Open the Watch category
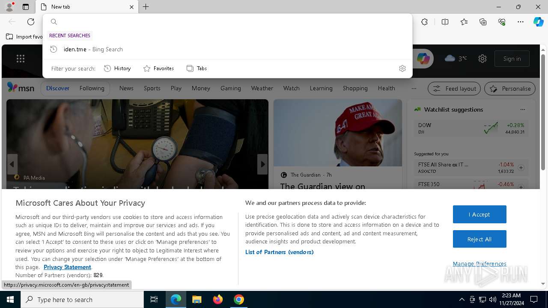 [x=291, y=88]
